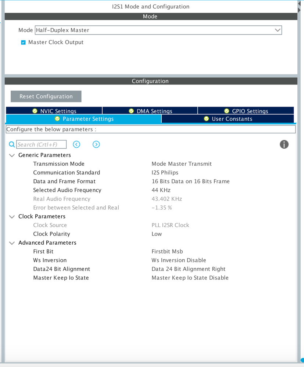The width and height of the screenshot is (304, 367).
Task: Select the Data24 Bit Alignment parameter
Action: pos(62,269)
